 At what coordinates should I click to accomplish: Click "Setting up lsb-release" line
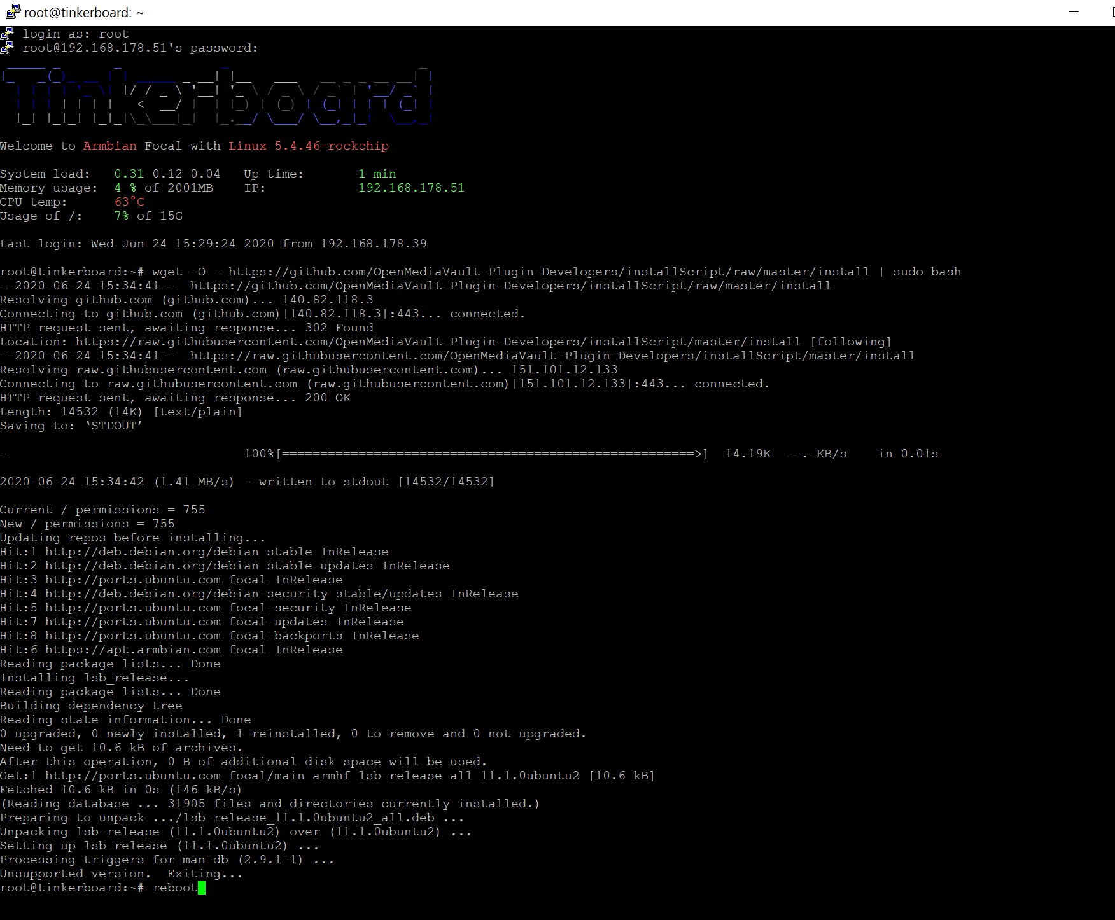tap(160, 846)
